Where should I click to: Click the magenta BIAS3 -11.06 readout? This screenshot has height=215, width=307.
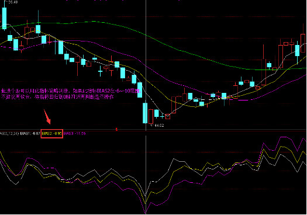[x=75, y=134]
